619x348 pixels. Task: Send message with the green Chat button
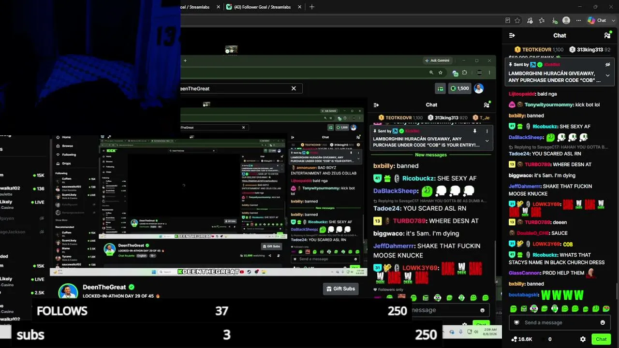coord(601,339)
